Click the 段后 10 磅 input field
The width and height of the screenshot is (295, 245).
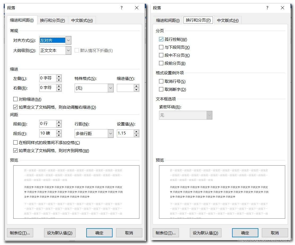[48, 133]
